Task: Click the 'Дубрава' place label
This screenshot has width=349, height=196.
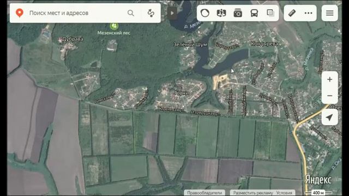Action: [73, 39]
